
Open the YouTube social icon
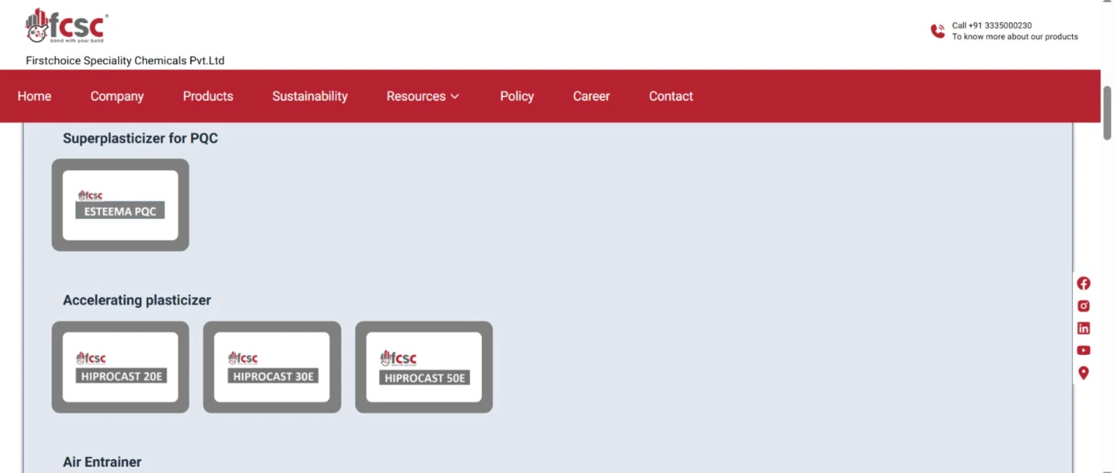(1083, 350)
